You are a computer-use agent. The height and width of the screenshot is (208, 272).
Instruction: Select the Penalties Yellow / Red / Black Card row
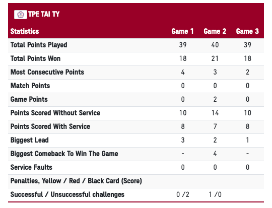point(136,181)
